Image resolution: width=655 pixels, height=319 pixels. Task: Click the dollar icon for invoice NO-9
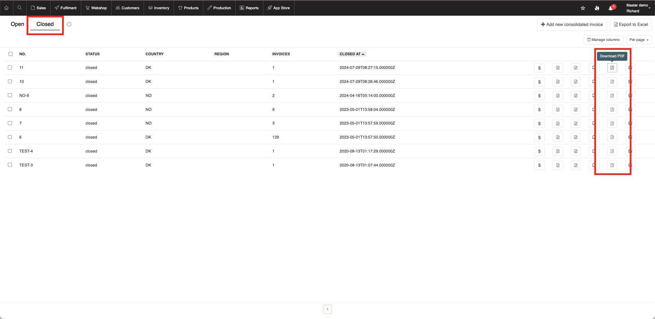click(539, 96)
